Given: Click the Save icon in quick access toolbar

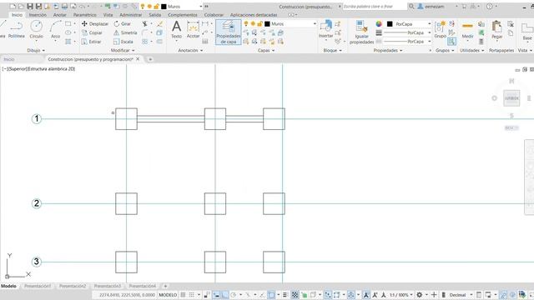Looking at the screenshot, I should [x=30, y=6].
